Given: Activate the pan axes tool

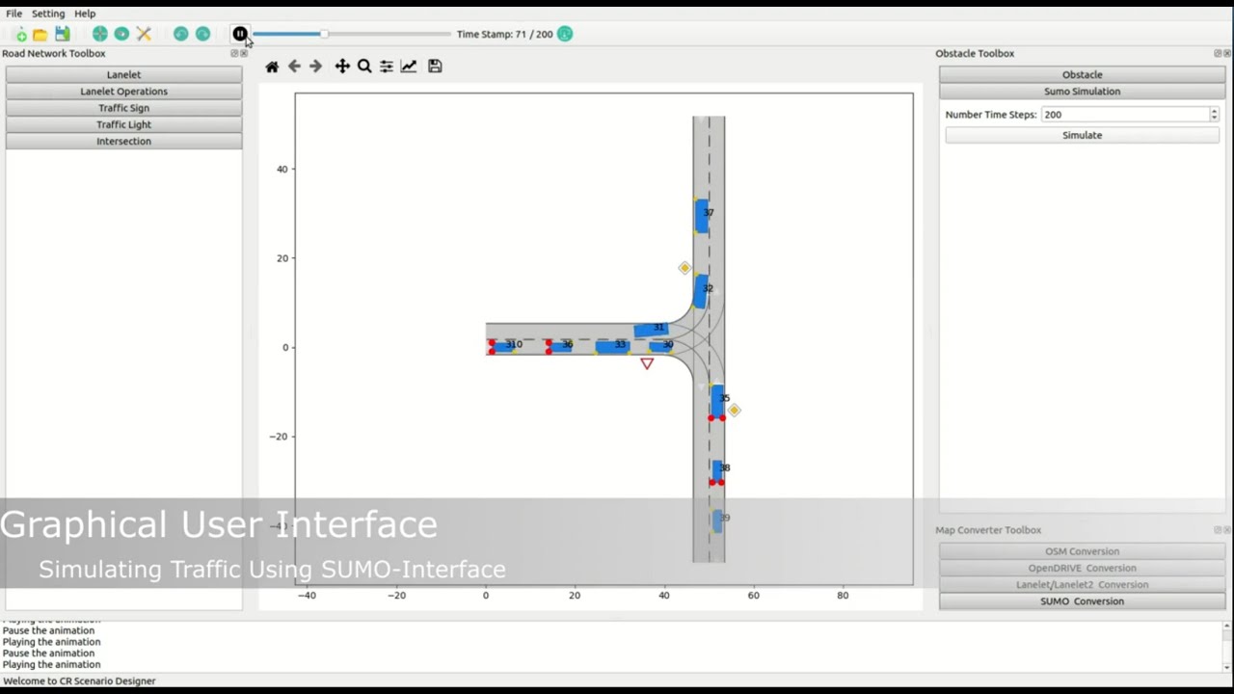Looking at the screenshot, I should coord(342,67).
